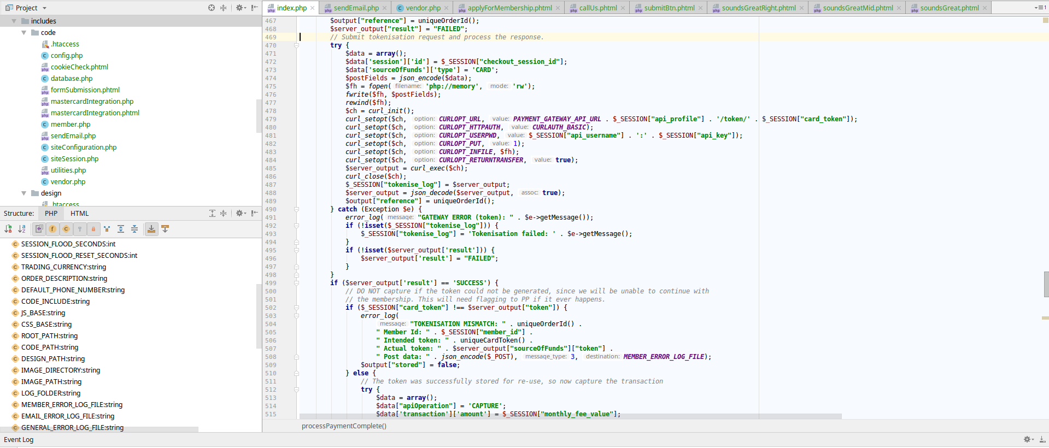Switch to soundsGreat.phtml tab
Screen dimensions: 1049x448
tap(949, 8)
